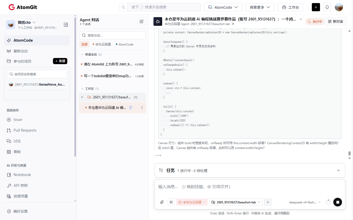This screenshot has width=353, height=220.
Task: Open user avatar menu in top bar
Action: click(x=339, y=7)
